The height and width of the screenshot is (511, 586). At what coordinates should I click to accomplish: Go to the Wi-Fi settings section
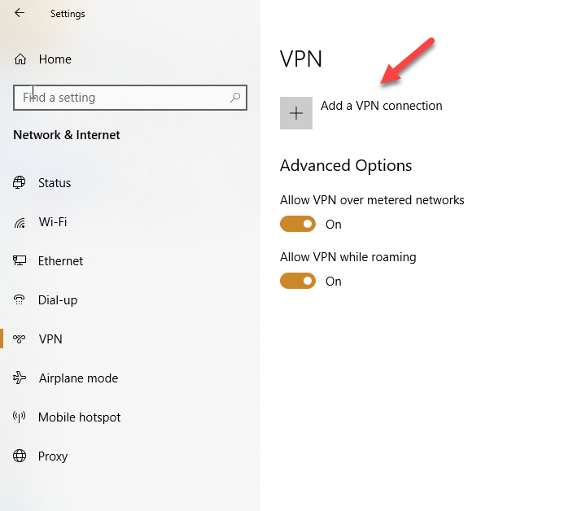(x=52, y=222)
